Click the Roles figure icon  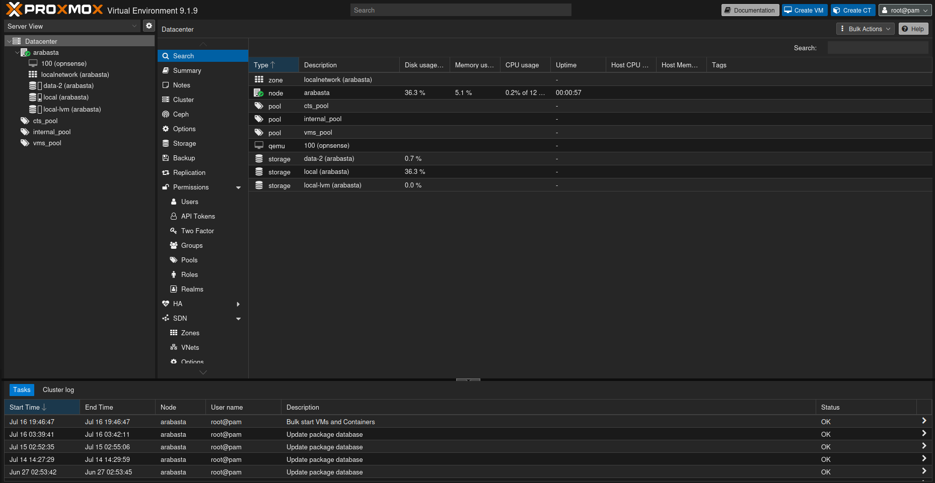[174, 274]
